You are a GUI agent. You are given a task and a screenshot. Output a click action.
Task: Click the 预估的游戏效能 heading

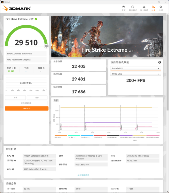120,62
